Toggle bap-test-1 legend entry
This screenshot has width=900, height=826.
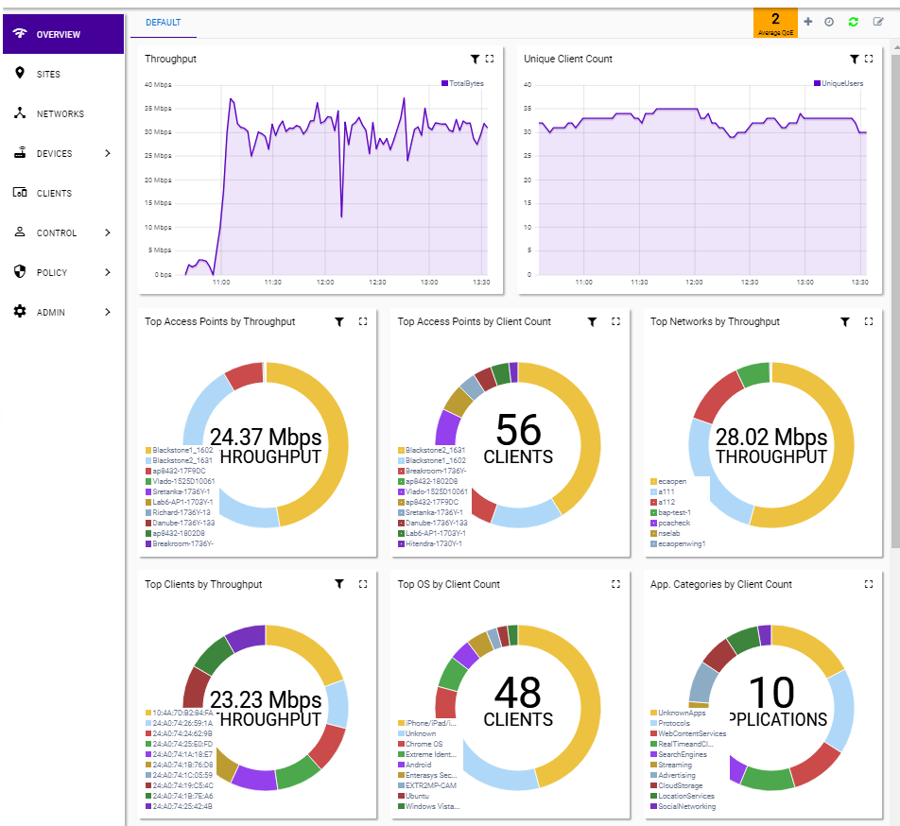(670, 513)
